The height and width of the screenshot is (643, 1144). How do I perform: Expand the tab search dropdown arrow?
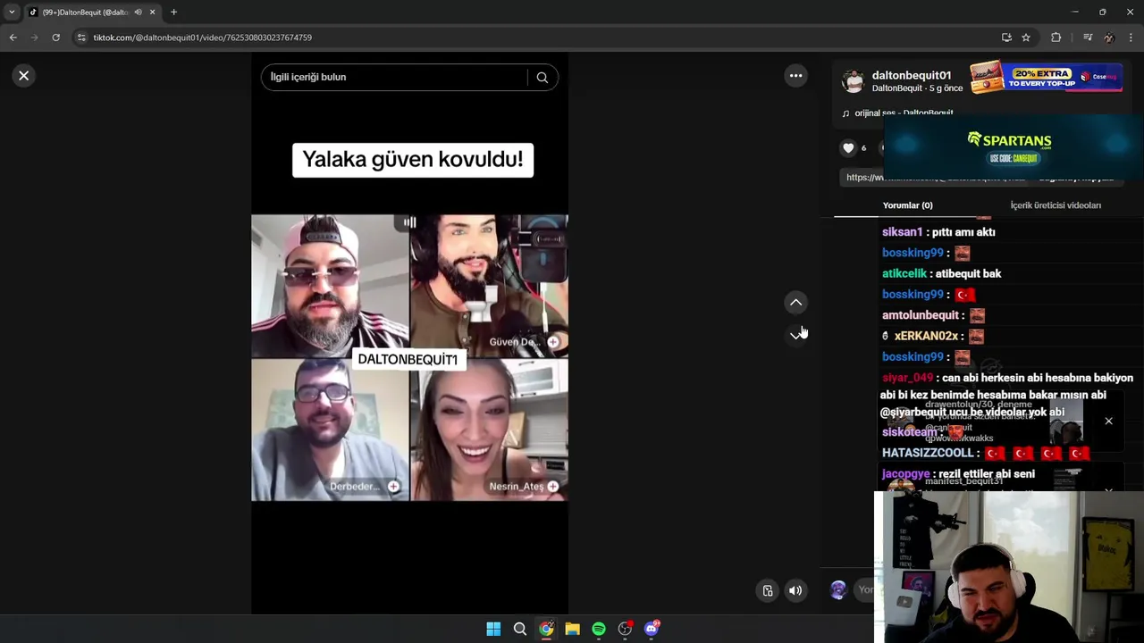click(12, 13)
